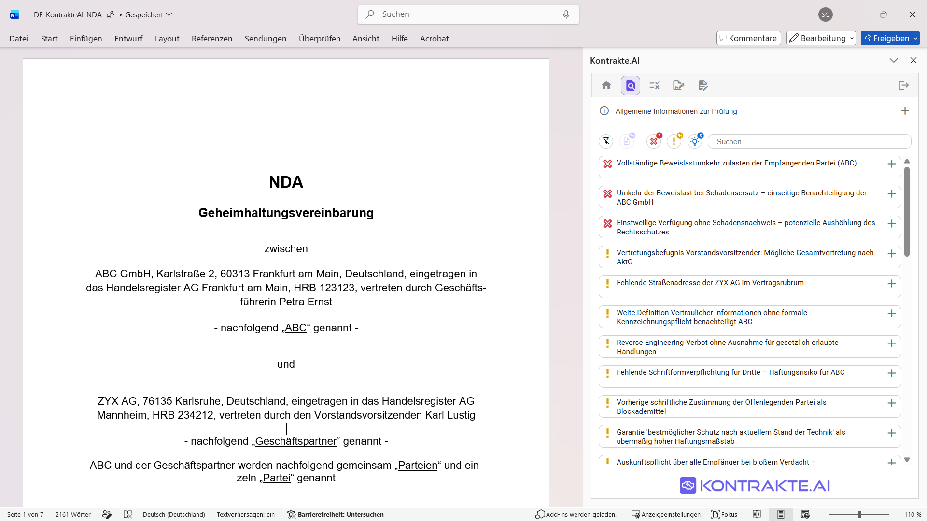Close the Kontrakte.AI task pane
Image resolution: width=927 pixels, height=521 pixels.
click(913, 60)
